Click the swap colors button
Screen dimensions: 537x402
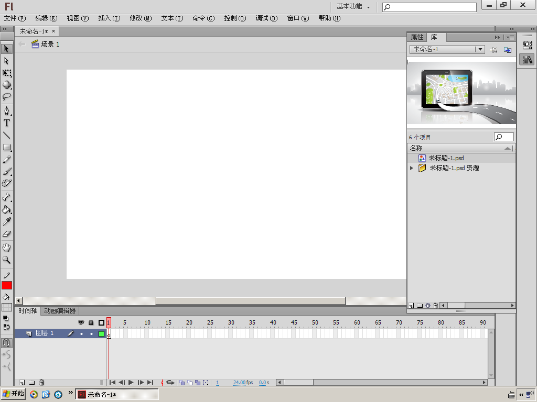pyautogui.click(x=6, y=327)
